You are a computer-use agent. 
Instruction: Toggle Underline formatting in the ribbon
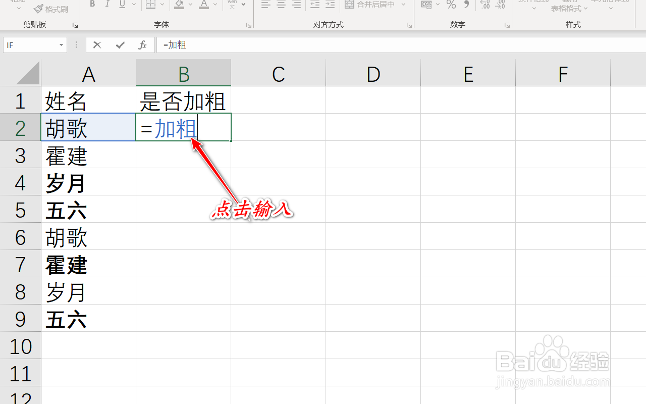click(x=122, y=5)
